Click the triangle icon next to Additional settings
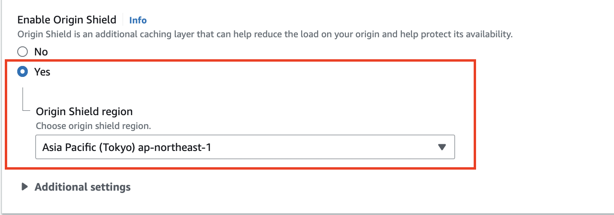This screenshot has width=614, height=215. pos(25,187)
